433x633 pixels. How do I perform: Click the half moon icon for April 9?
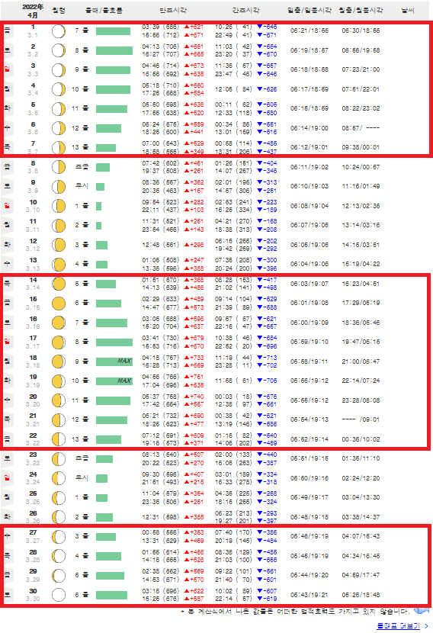(59, 187)
